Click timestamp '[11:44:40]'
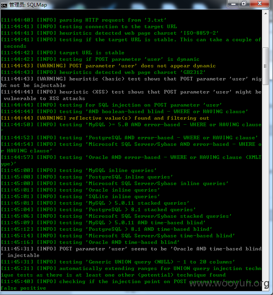 click(x=17, y=20)
